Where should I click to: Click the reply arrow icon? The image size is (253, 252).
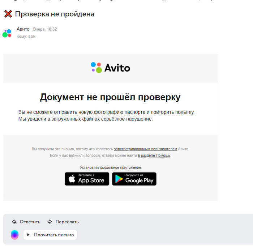click(14, 222)
